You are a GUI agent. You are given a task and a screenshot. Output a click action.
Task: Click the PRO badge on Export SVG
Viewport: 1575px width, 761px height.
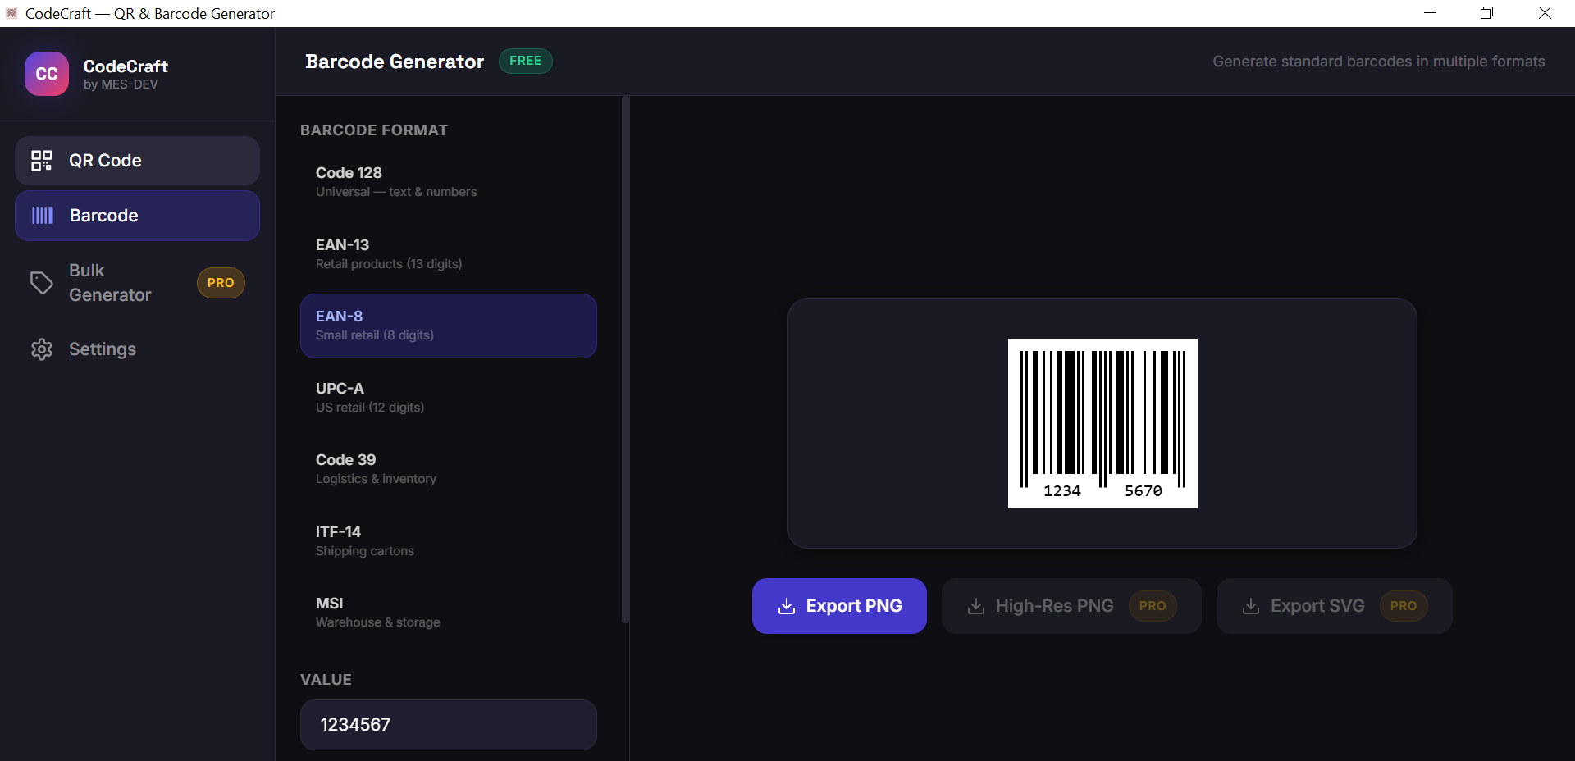tap(1404, 606)
